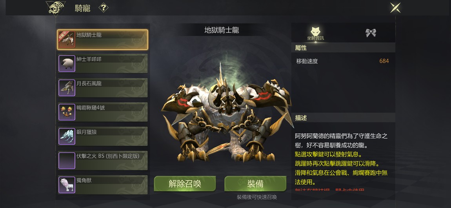This screenshot has height=208, width=451.
Task: Click the 裝備 equip button
Action: pos(255,184)
